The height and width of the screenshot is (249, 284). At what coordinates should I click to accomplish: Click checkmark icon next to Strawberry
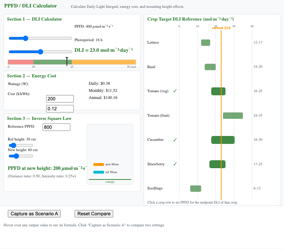(175, 164)
